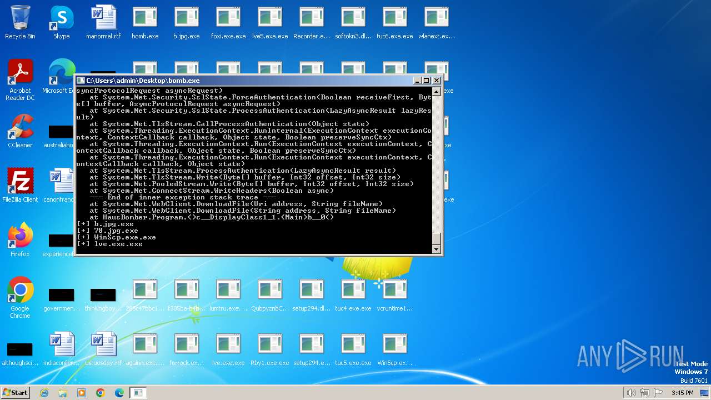The height and width of the screenshot is (400, 711).
Task: Launch the Skype desktop shortcut
Action: pyautogui.click(x=62, y=23)
